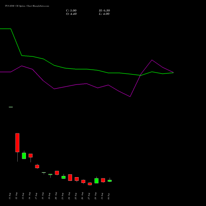Select the low value L: 4.00
Viewport: 206px width, 206px height.
[x=104, y=14]
